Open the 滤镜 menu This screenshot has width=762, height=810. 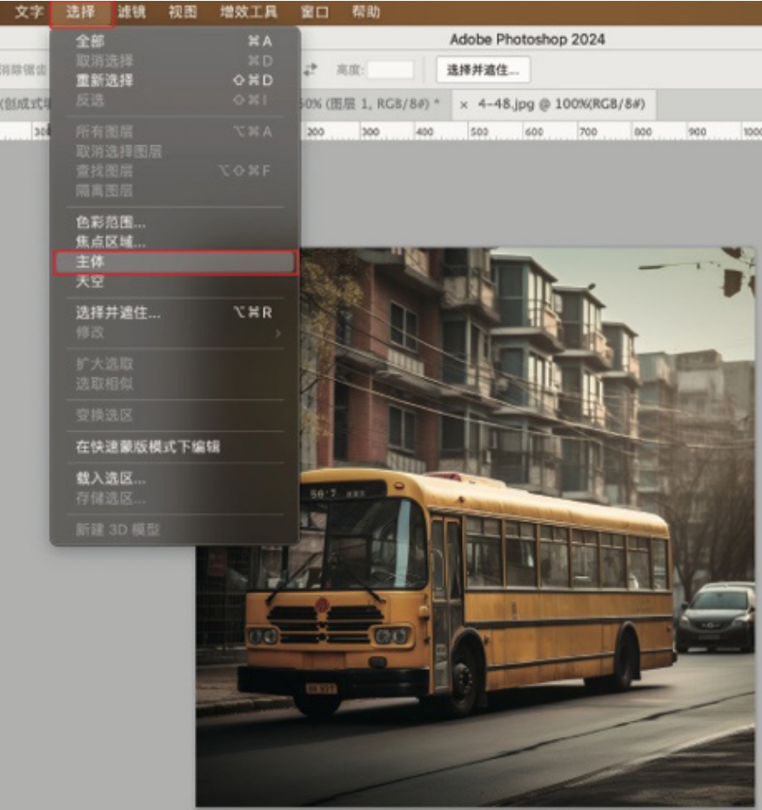[x=132, y=12]
